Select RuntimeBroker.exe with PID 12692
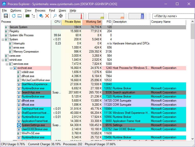Screen dimensions: 195x147 coord(93,88)
